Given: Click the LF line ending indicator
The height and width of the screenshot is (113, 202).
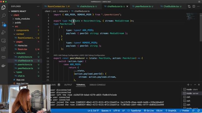Looking at the screenshot, I should (123, 110).
